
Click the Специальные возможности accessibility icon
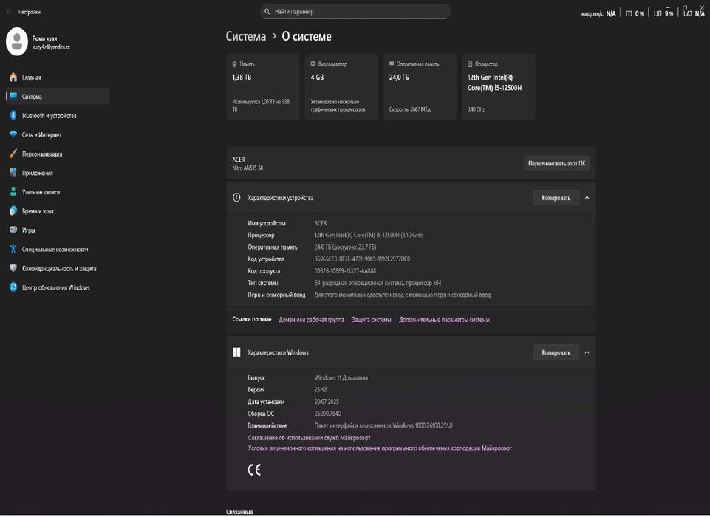tap(13, 249)
